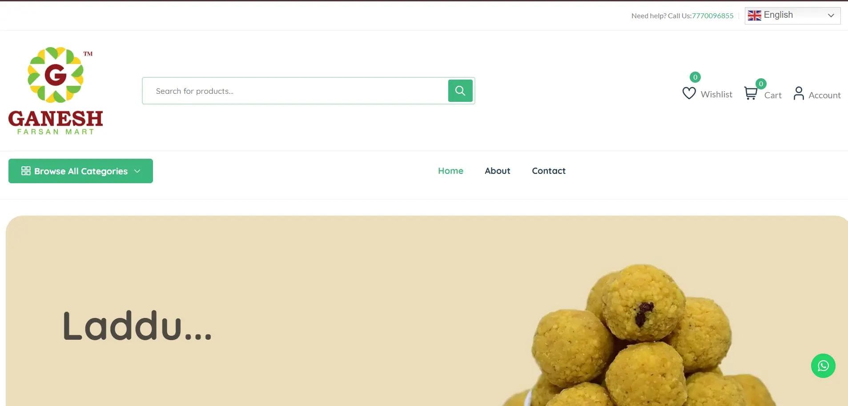This screenshot has height=406, width=848.
Task: Click chevron beside Browse All Categories
Action: (x=137, y=171)
